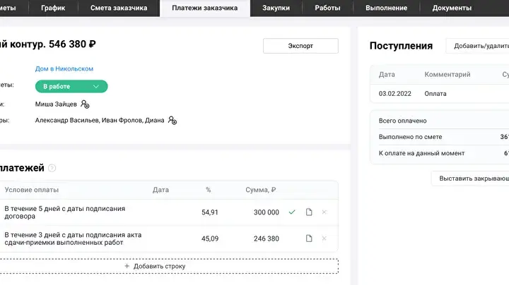Delete the 300 000 payment row
509x285 pixels.
click(x=324, y=212)
